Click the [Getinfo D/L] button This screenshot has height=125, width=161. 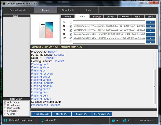pyautogui.click(x=61, y=114)
